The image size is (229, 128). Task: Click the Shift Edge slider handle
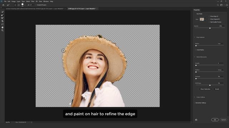[210, 85]
